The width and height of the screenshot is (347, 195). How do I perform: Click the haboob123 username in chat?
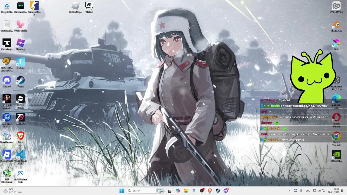pos(269,117)
